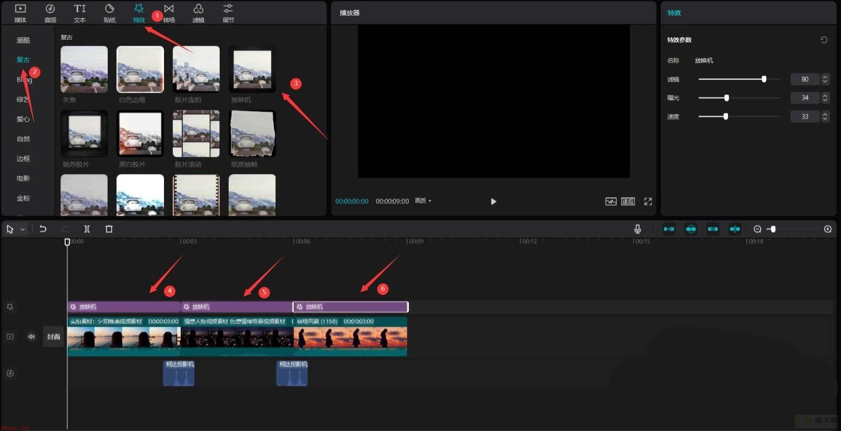Adjust the 滤镜 slider handle
The width and height of the screenshot is (841, 431).
764,79
